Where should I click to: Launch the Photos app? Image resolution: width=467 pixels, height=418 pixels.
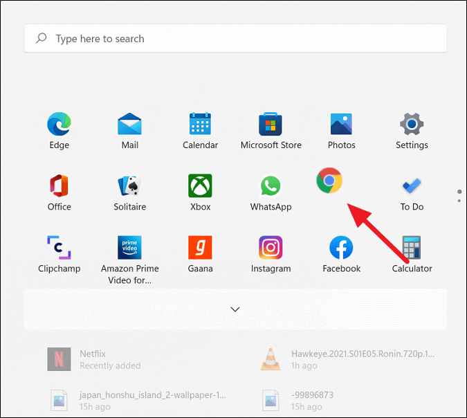tap(341, 131)
